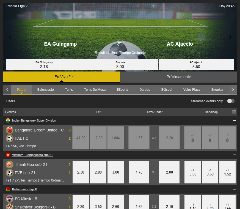Open the ESports sport tab
This screenshot has width=240, height=209.
[122, 90]
